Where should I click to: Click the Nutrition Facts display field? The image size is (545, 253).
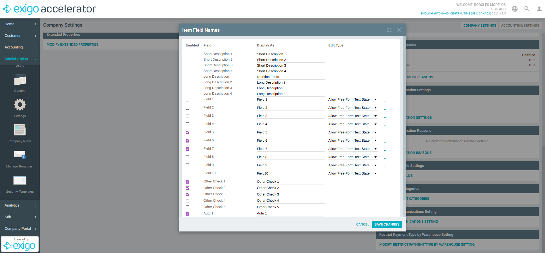(x=290, y=77)
